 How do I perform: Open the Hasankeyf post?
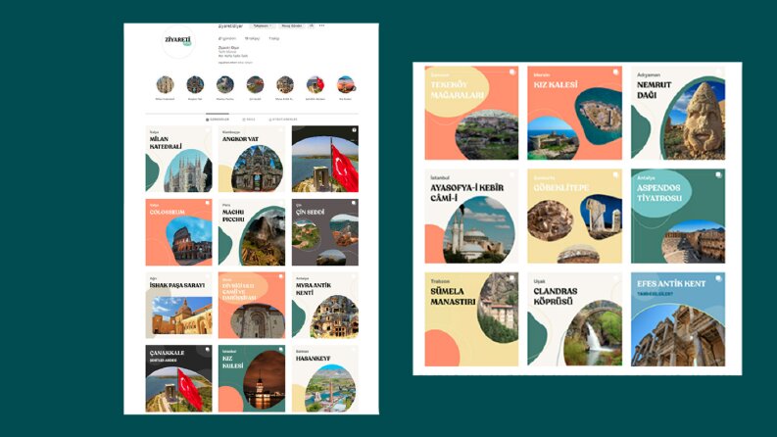coord(325,378)
